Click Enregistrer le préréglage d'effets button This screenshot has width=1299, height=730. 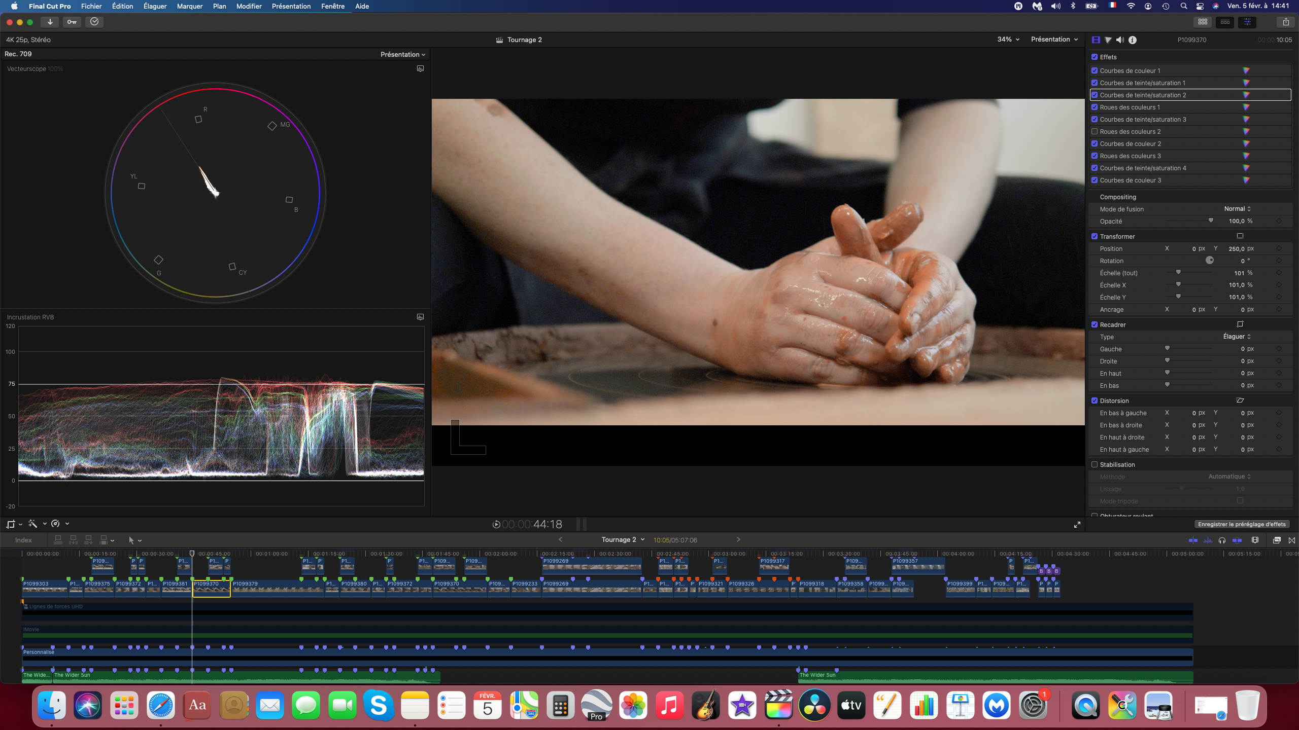click(x=1242, y=524)
